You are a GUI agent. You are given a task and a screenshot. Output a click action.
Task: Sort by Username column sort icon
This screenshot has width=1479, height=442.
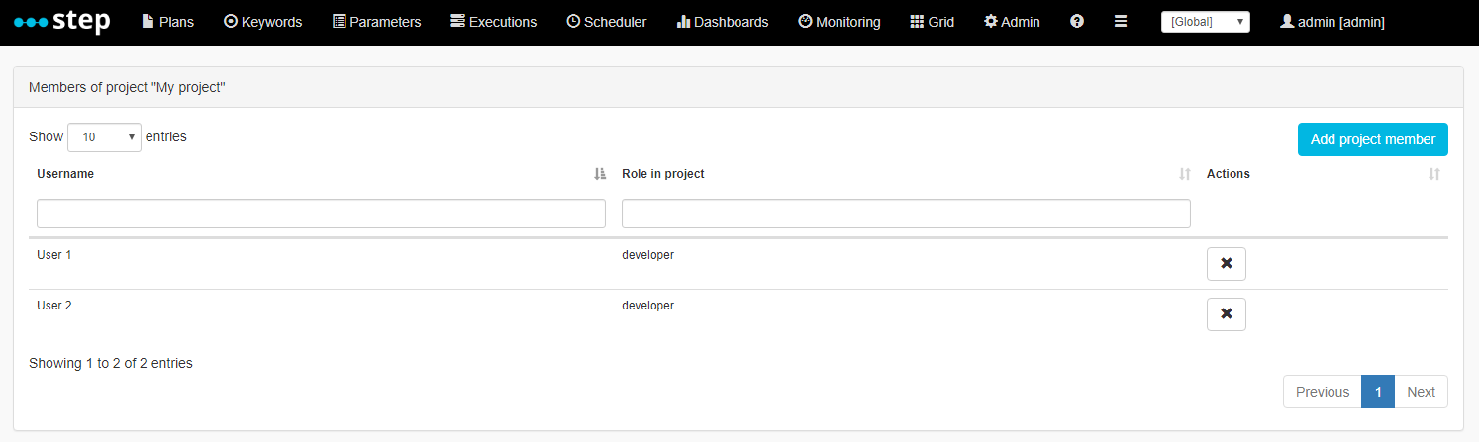(599, 174)
